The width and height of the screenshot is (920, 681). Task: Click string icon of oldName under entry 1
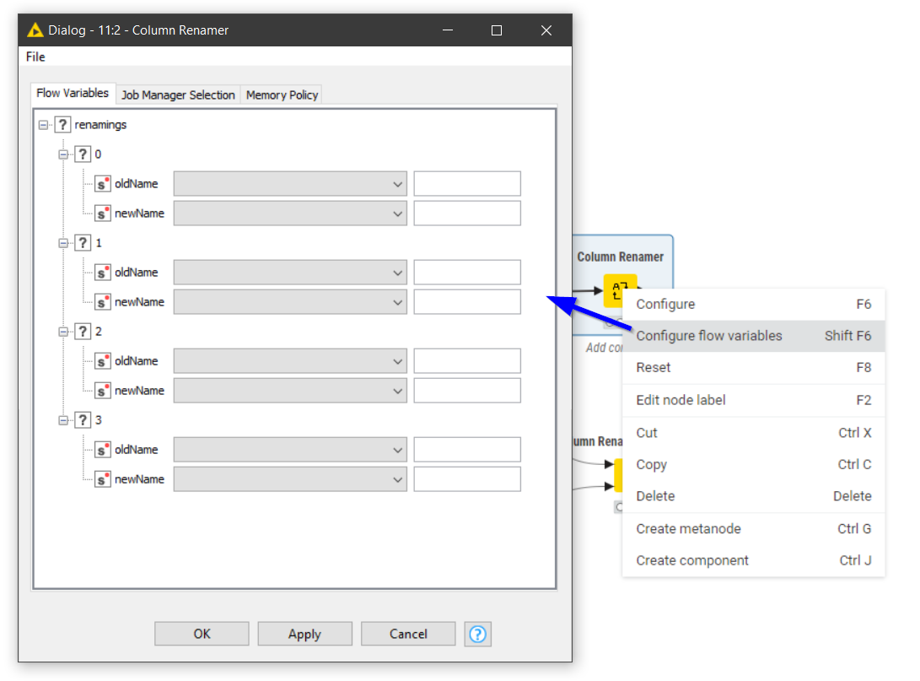103,273
